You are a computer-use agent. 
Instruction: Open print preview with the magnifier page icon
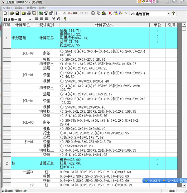click(34, 13)
